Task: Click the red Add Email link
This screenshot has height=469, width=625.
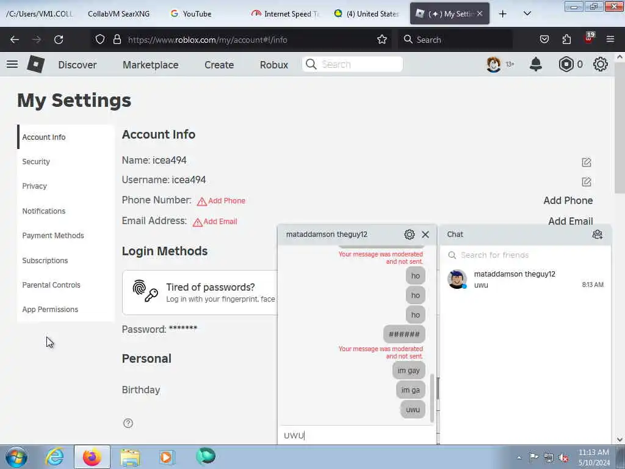Action: (215, 222)
